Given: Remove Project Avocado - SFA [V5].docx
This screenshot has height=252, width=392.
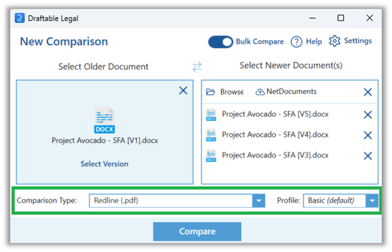Looking at the screenshot, I should coord(368,115).
